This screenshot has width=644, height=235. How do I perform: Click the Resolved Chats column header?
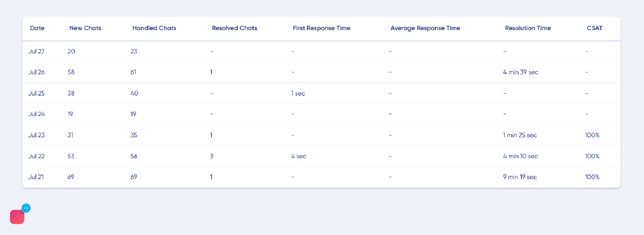[235, 28]
